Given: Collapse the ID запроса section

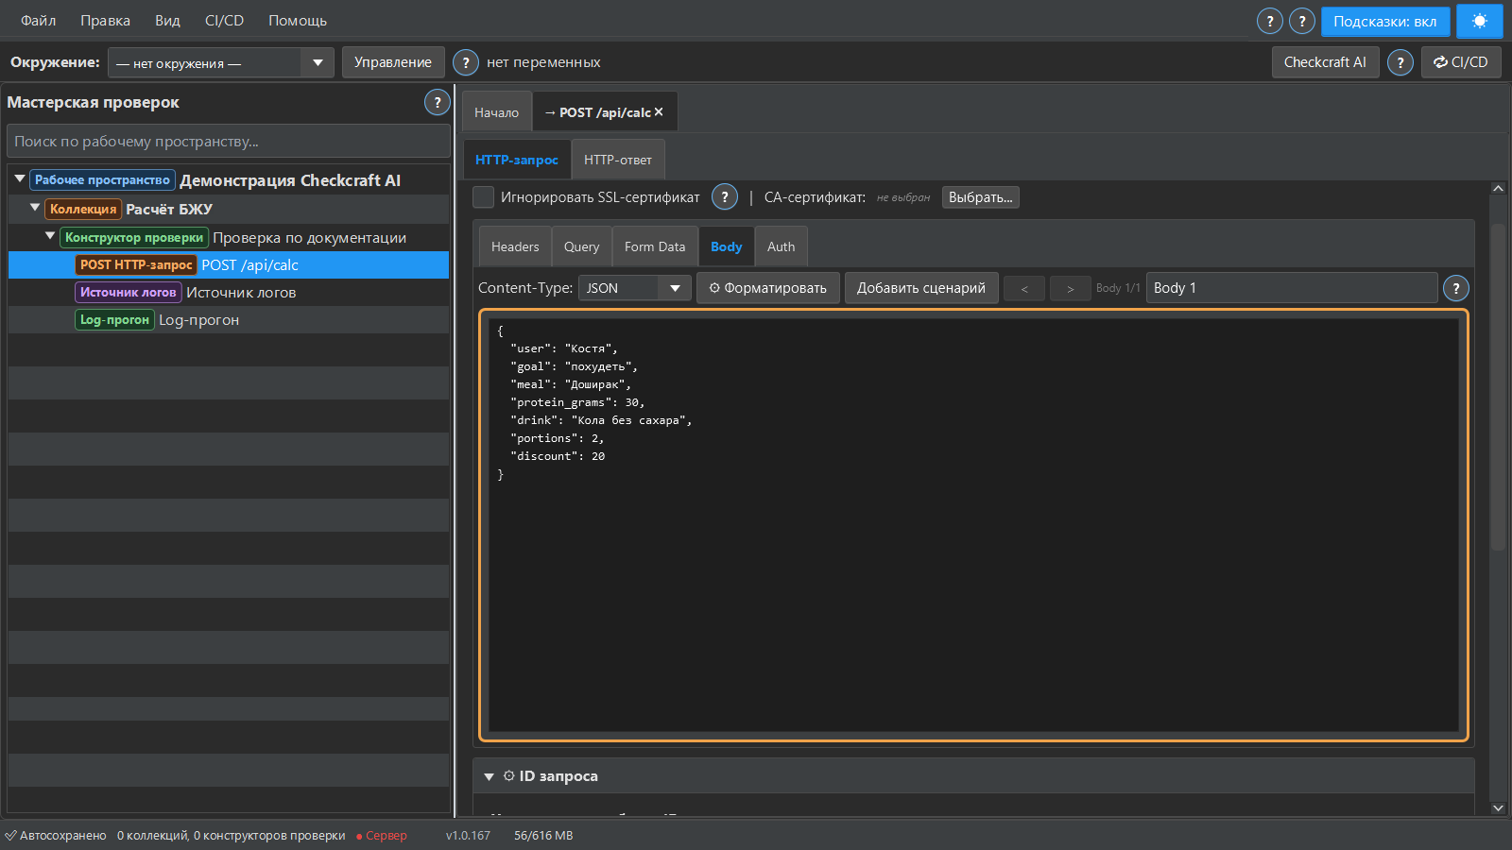Looking at the screenshot, I should (489, 776).
